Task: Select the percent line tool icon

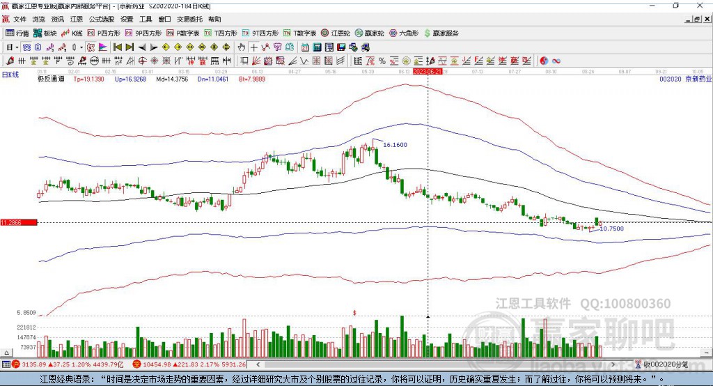Action: point(382,61)
